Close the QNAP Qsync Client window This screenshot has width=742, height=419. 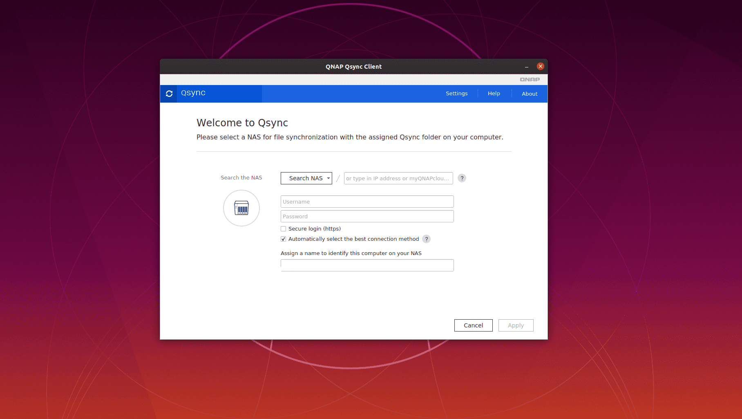541,66
